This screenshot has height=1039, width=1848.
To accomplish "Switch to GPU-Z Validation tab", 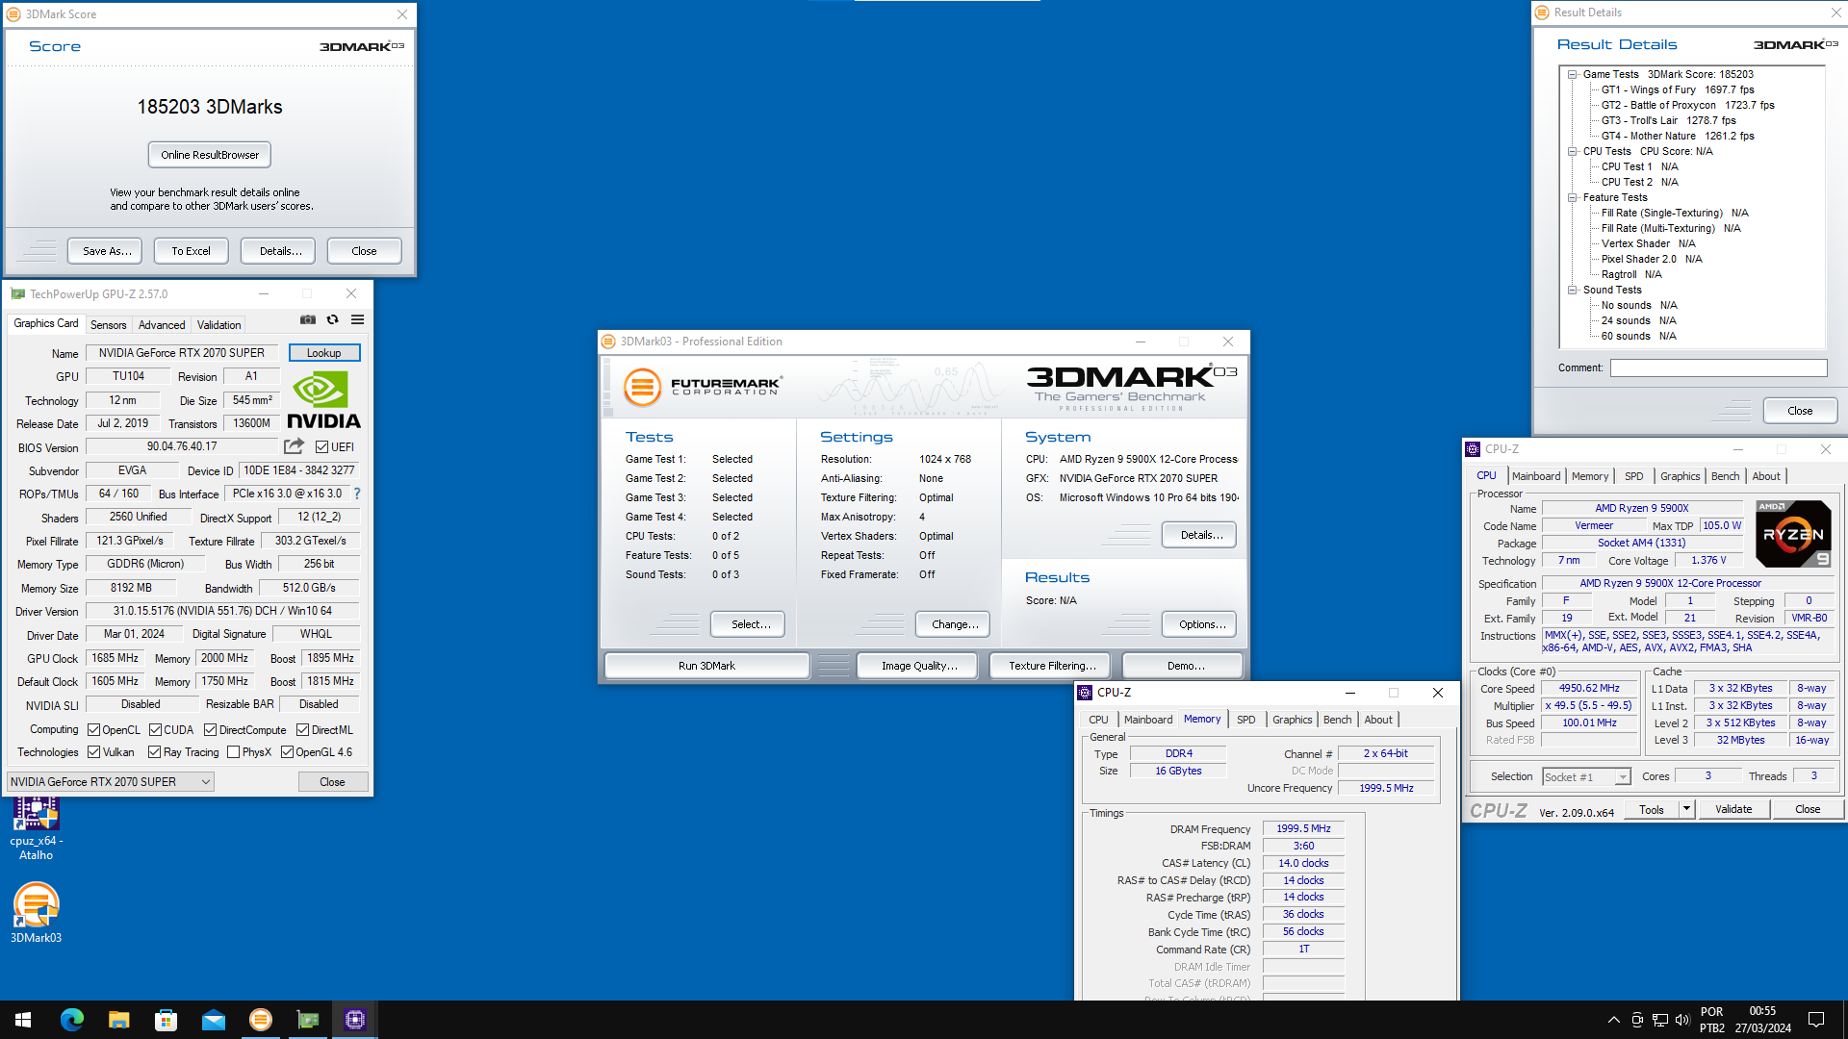I will point(219,325).
